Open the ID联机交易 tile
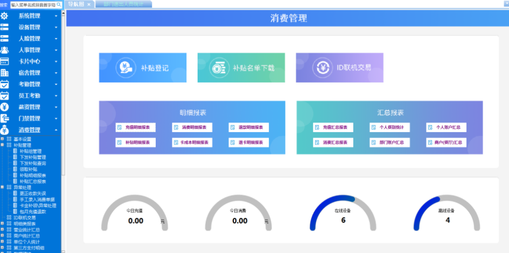 tap(339, 68)
